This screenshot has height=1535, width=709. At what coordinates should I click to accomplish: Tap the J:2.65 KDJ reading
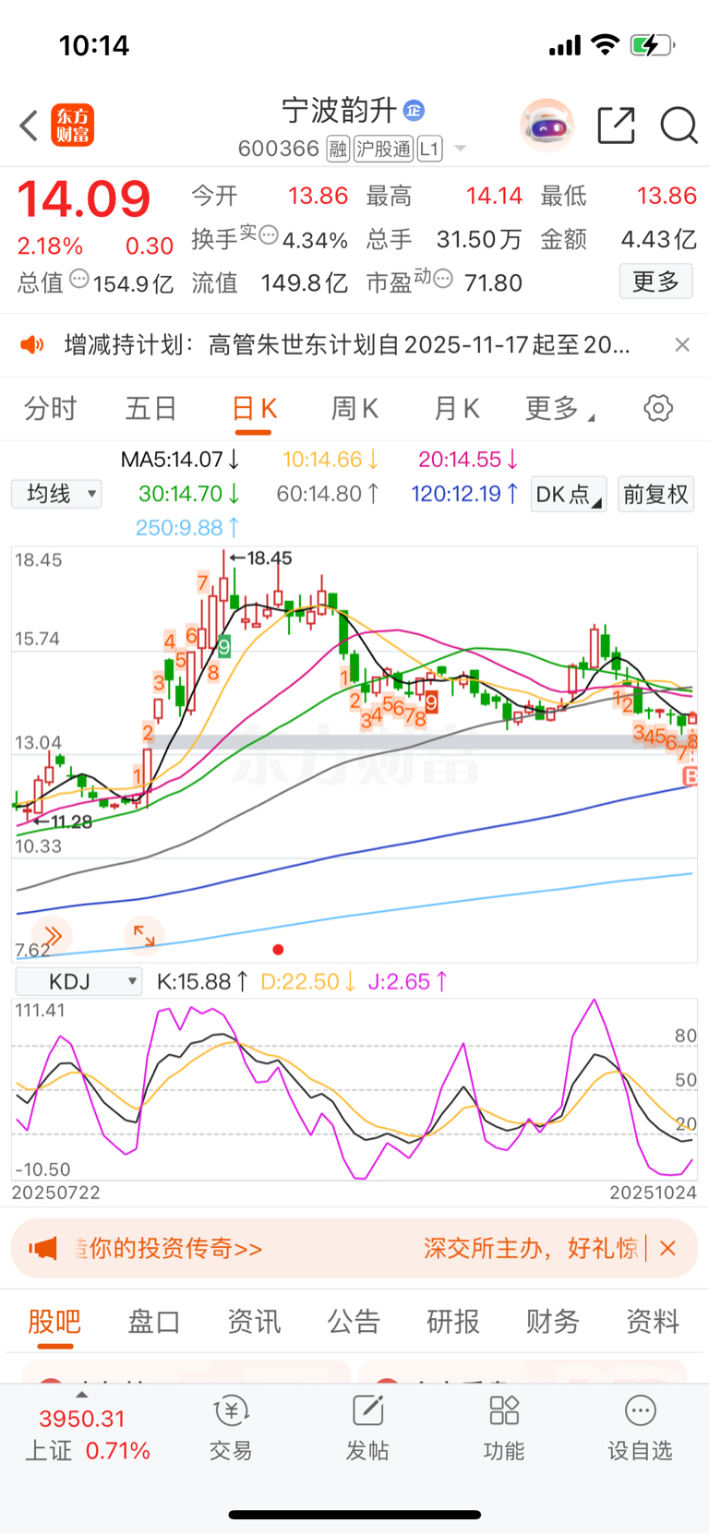coord(408,981)
